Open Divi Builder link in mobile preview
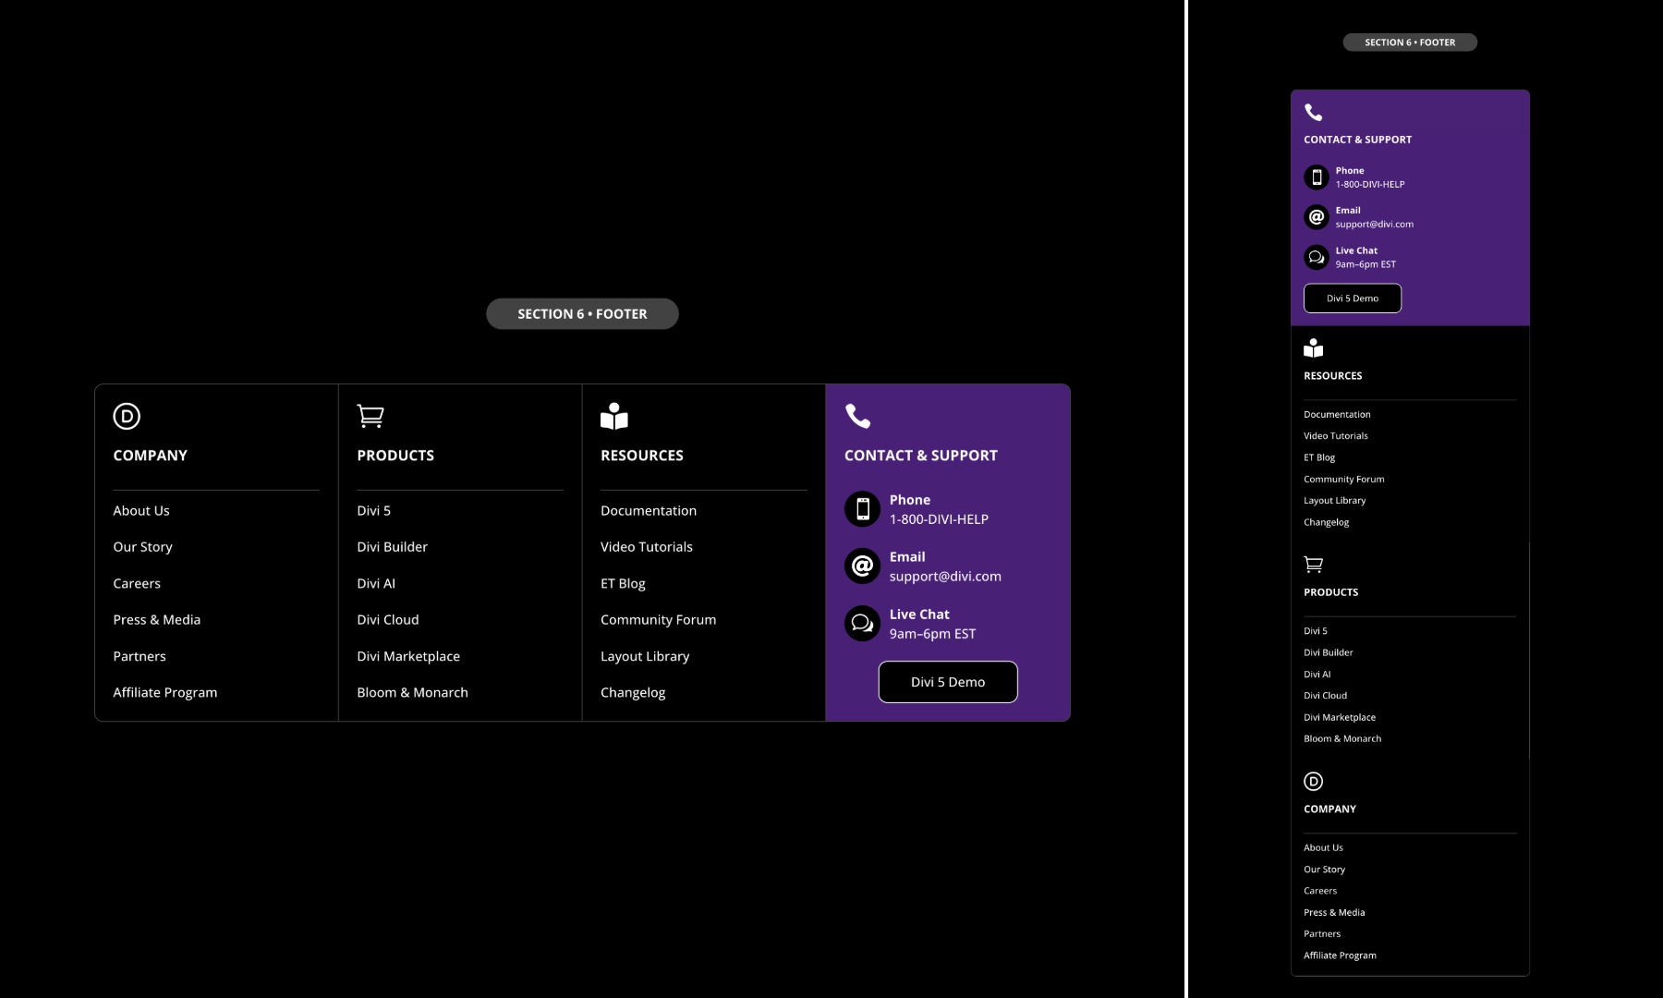 [1329, 652]
